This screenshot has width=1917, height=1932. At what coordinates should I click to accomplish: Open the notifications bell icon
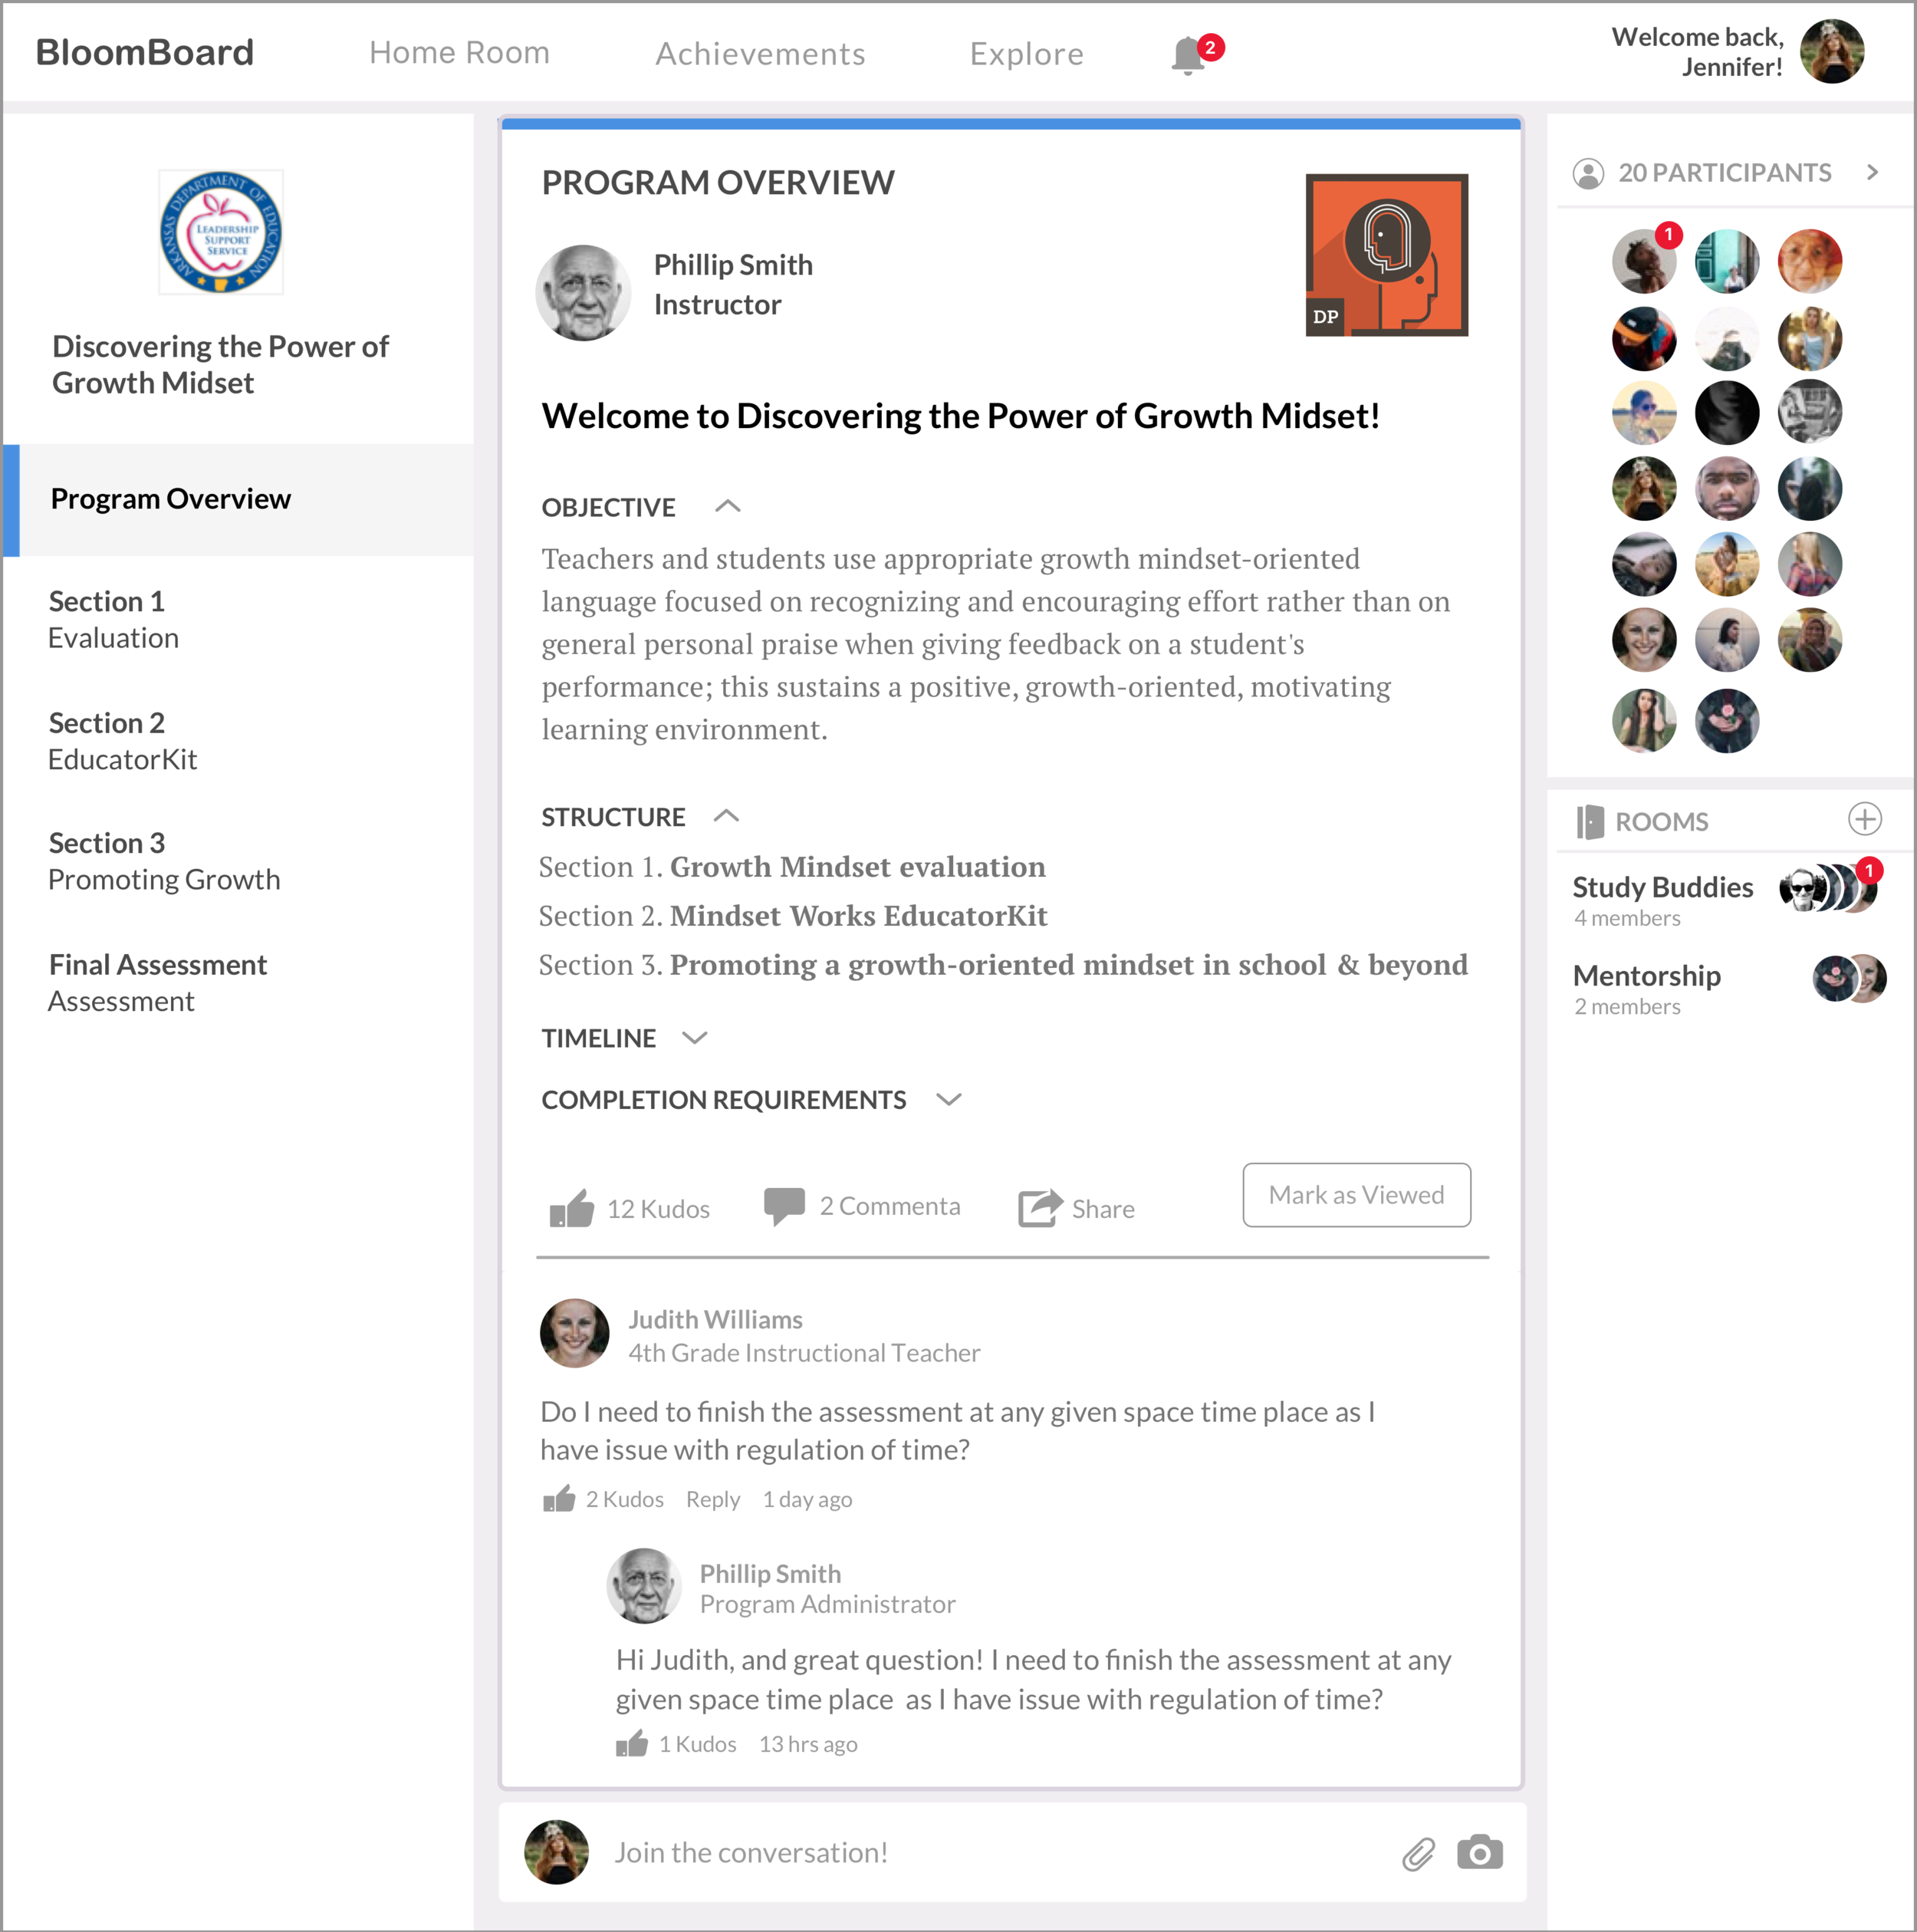point(1188,55)
